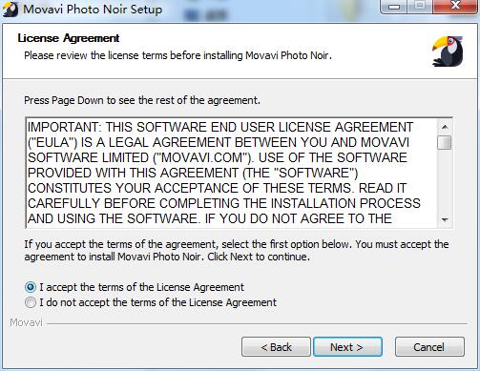Click 'I do not accept the terms' label

[x=158, y=302]
